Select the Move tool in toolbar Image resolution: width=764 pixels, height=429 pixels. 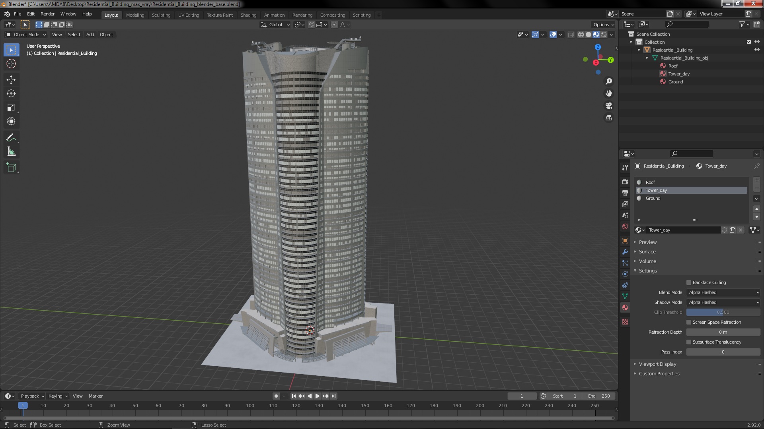[11, 80]
